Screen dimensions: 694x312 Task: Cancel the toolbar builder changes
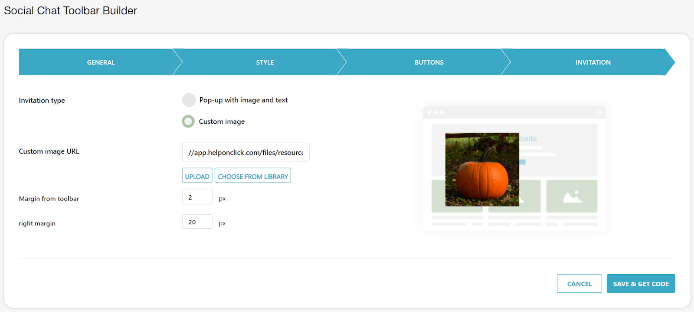pos(579,284)
